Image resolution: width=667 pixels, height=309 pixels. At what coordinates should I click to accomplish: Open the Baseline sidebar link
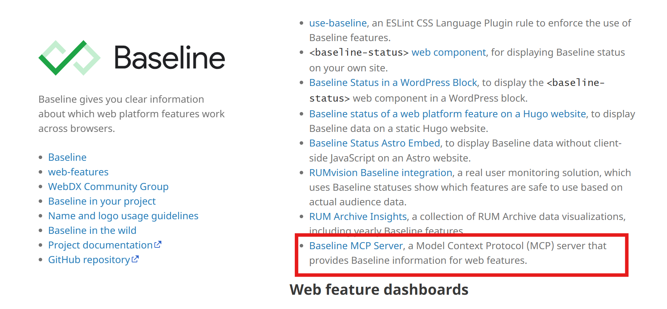[67, 157]
